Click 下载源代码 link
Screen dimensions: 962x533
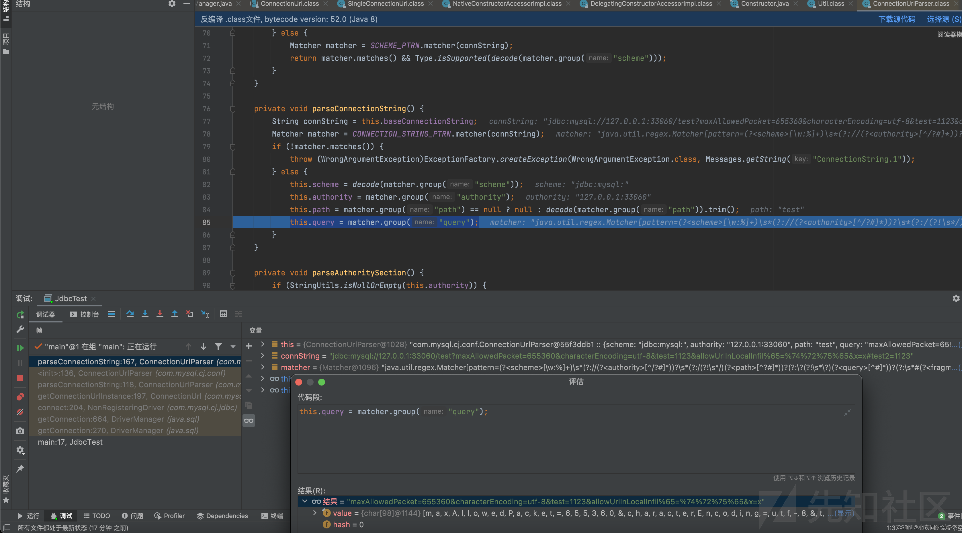pos(897,19)
